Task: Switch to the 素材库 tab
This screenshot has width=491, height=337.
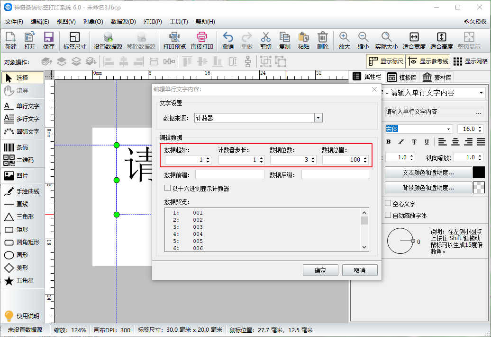Action: coord(437,77)
